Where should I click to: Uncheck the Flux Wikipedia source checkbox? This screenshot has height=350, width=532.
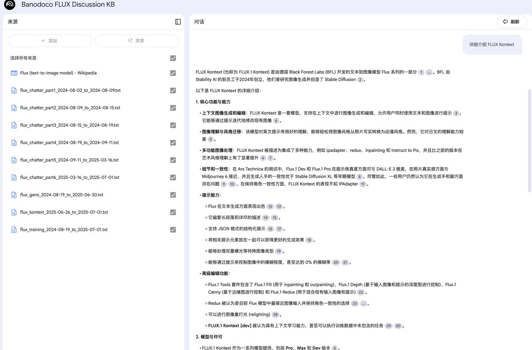(x=173, y=73)
